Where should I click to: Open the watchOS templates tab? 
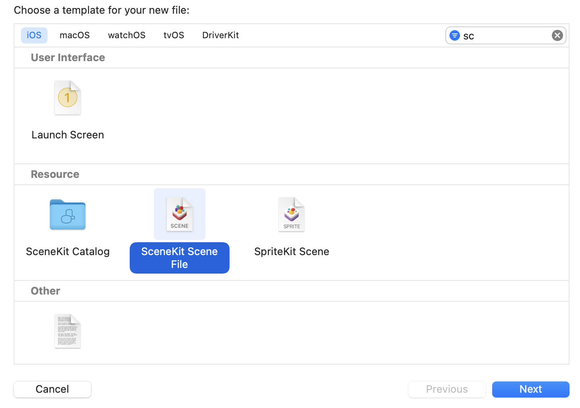(126, 35)
